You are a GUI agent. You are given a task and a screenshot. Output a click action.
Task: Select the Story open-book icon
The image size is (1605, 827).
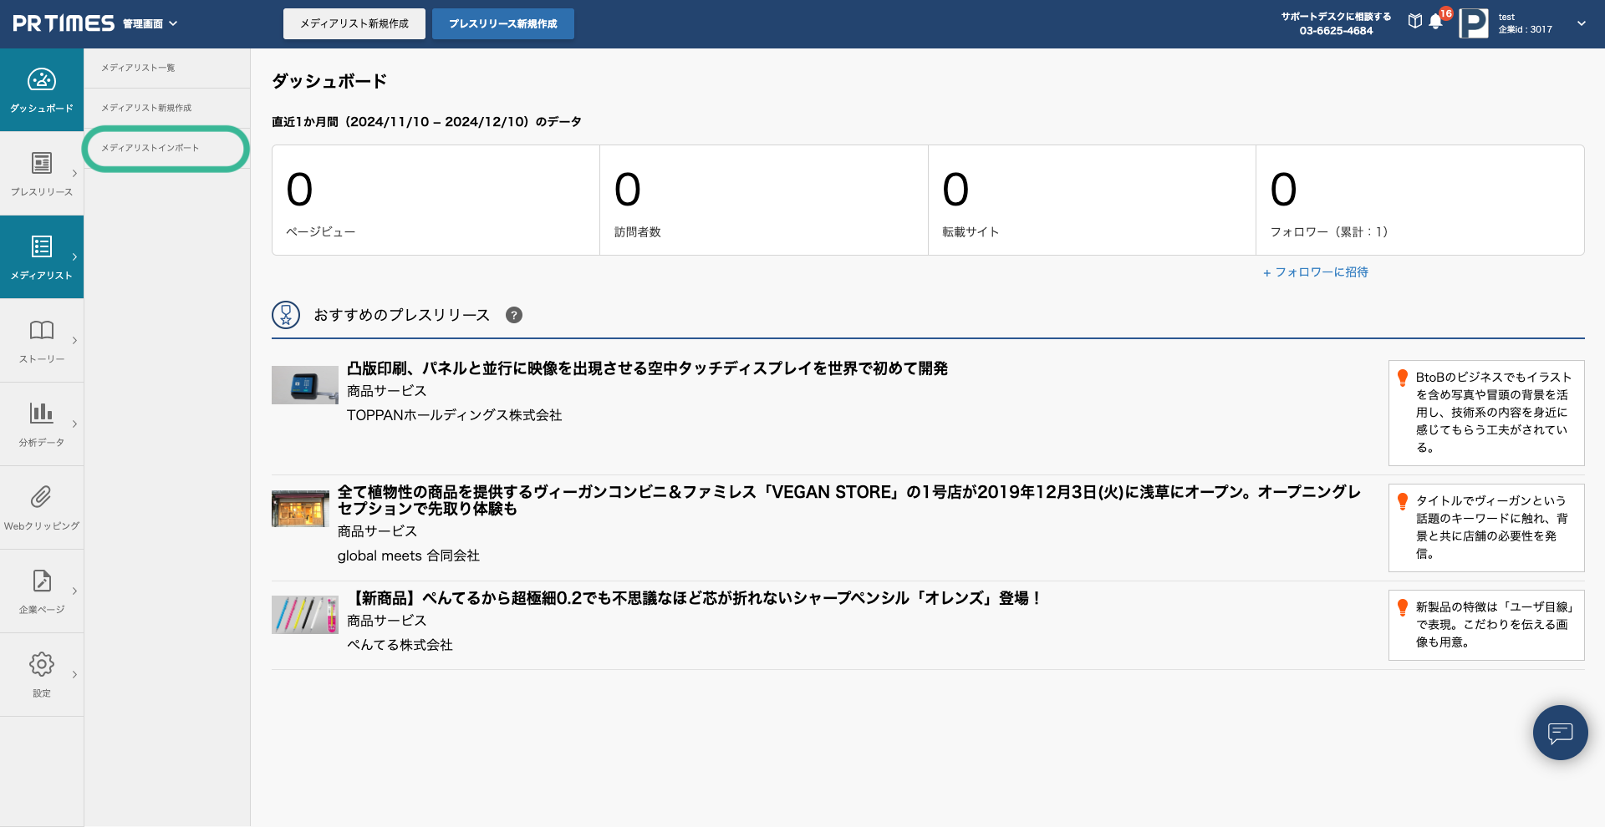41,330
